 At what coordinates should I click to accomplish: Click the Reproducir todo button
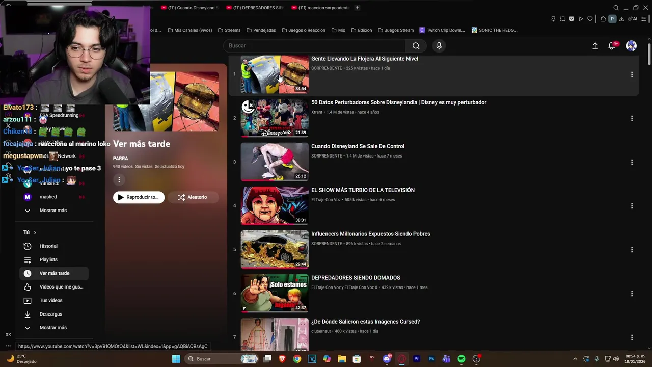pyautogui.click(x=139, y=197)
